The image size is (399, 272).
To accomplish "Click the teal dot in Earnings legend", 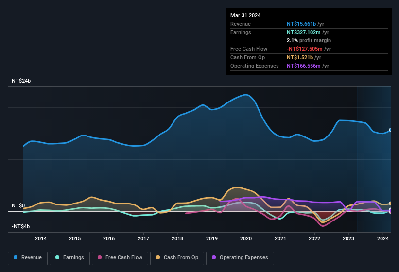I will tap(57, 257).
